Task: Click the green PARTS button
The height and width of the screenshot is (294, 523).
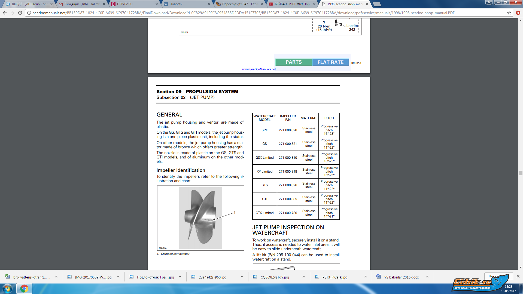Action: (294, 62)
